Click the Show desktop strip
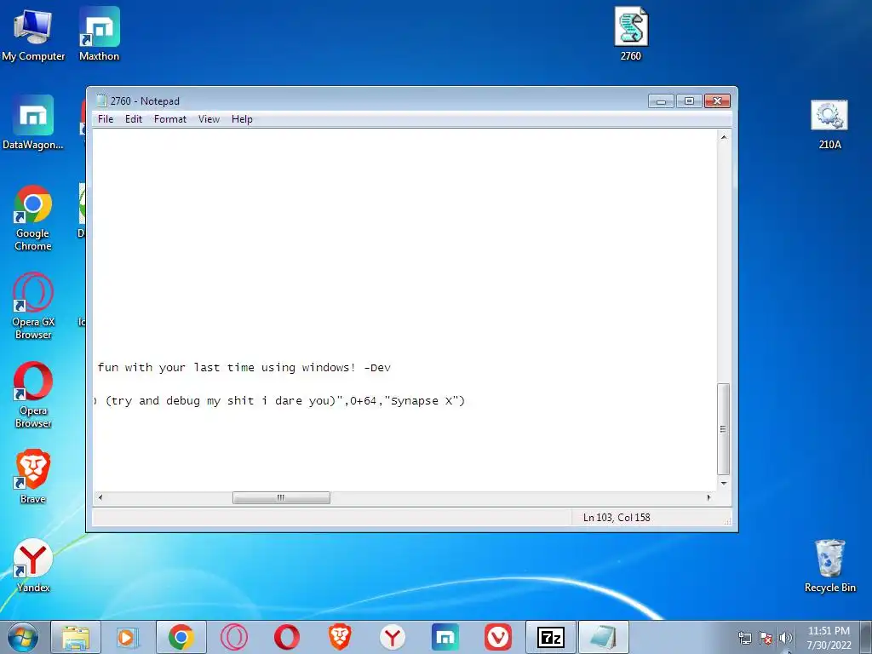The height and width of the screenshot is (654, 872). 867,637
